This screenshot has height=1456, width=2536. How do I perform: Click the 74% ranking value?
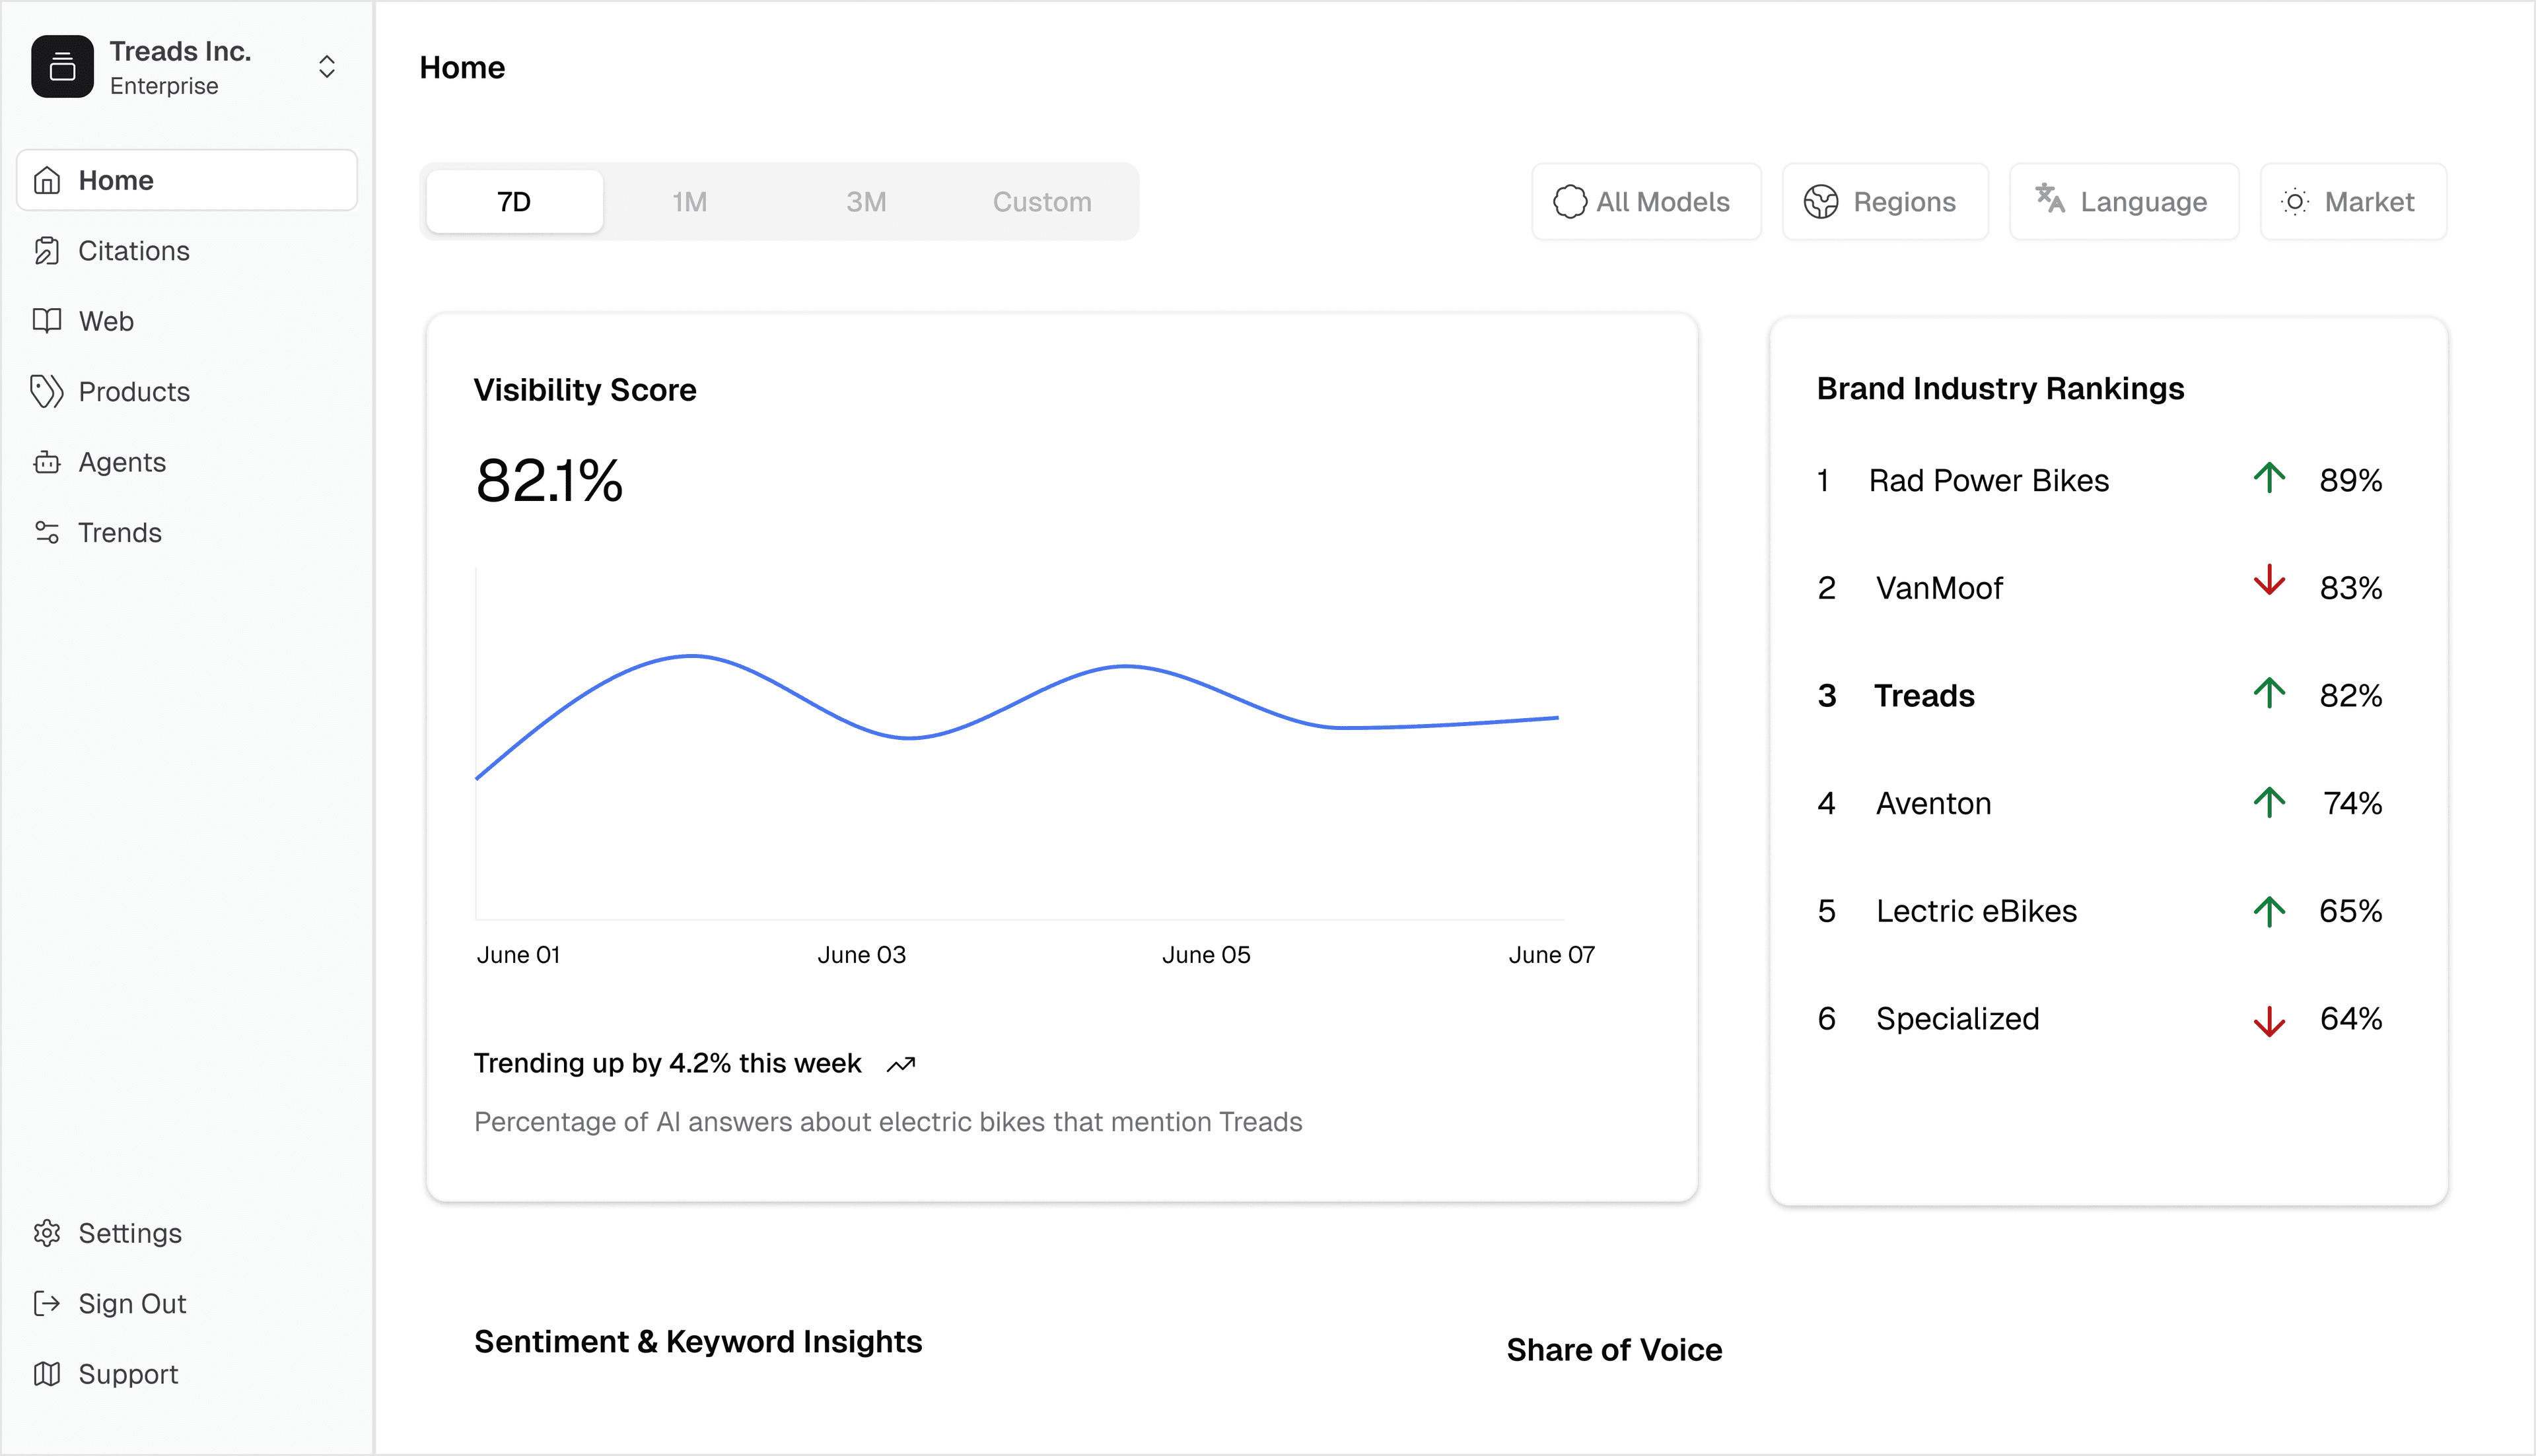click(2353, 803)
